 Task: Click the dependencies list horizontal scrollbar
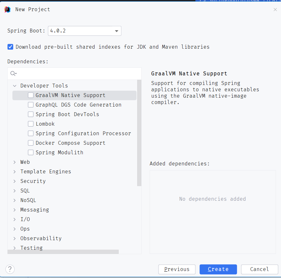click(63, 252)
